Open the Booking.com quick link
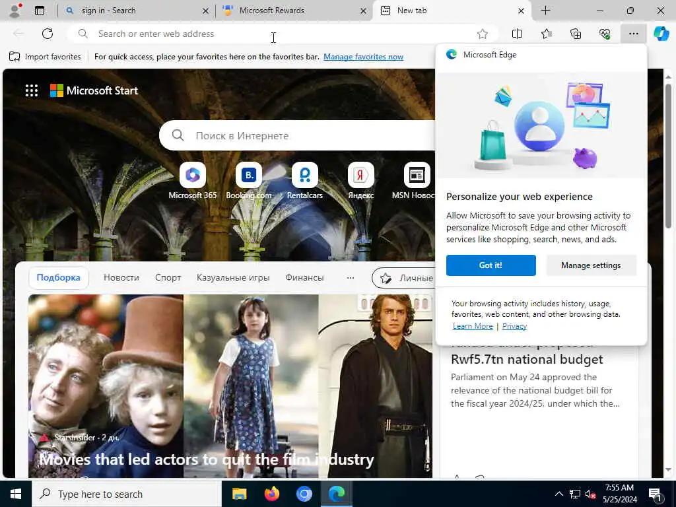The width and height of the screenshot is (676, 507). click(249, 181)
